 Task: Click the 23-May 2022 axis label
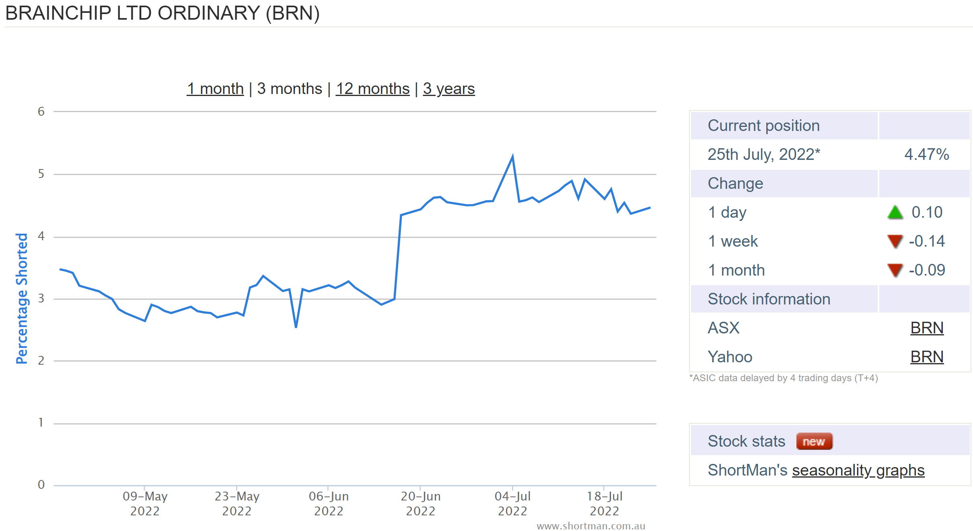[x=237, y=504]
